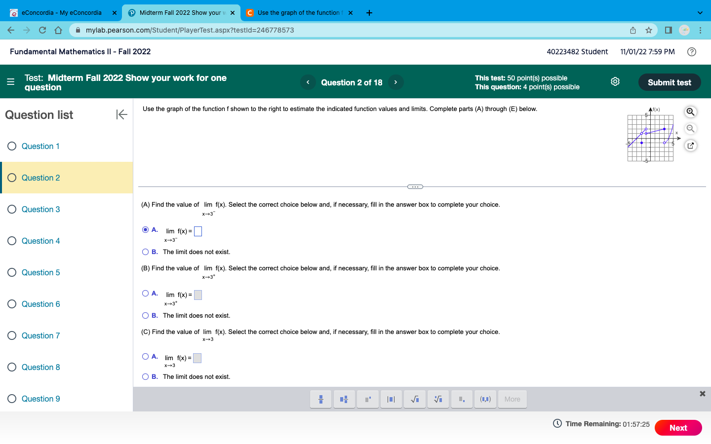The image size is (711, 444).
Task: Insert an ordered pair symbol
Action: 485,399
